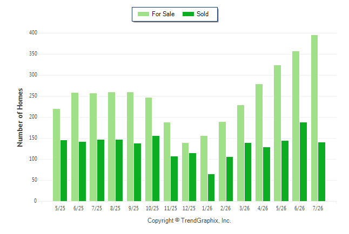The width and height of the screenshot is (349, 234).
Task: Select the 2/26 Sold bar
Action: (x=230, y=179)
